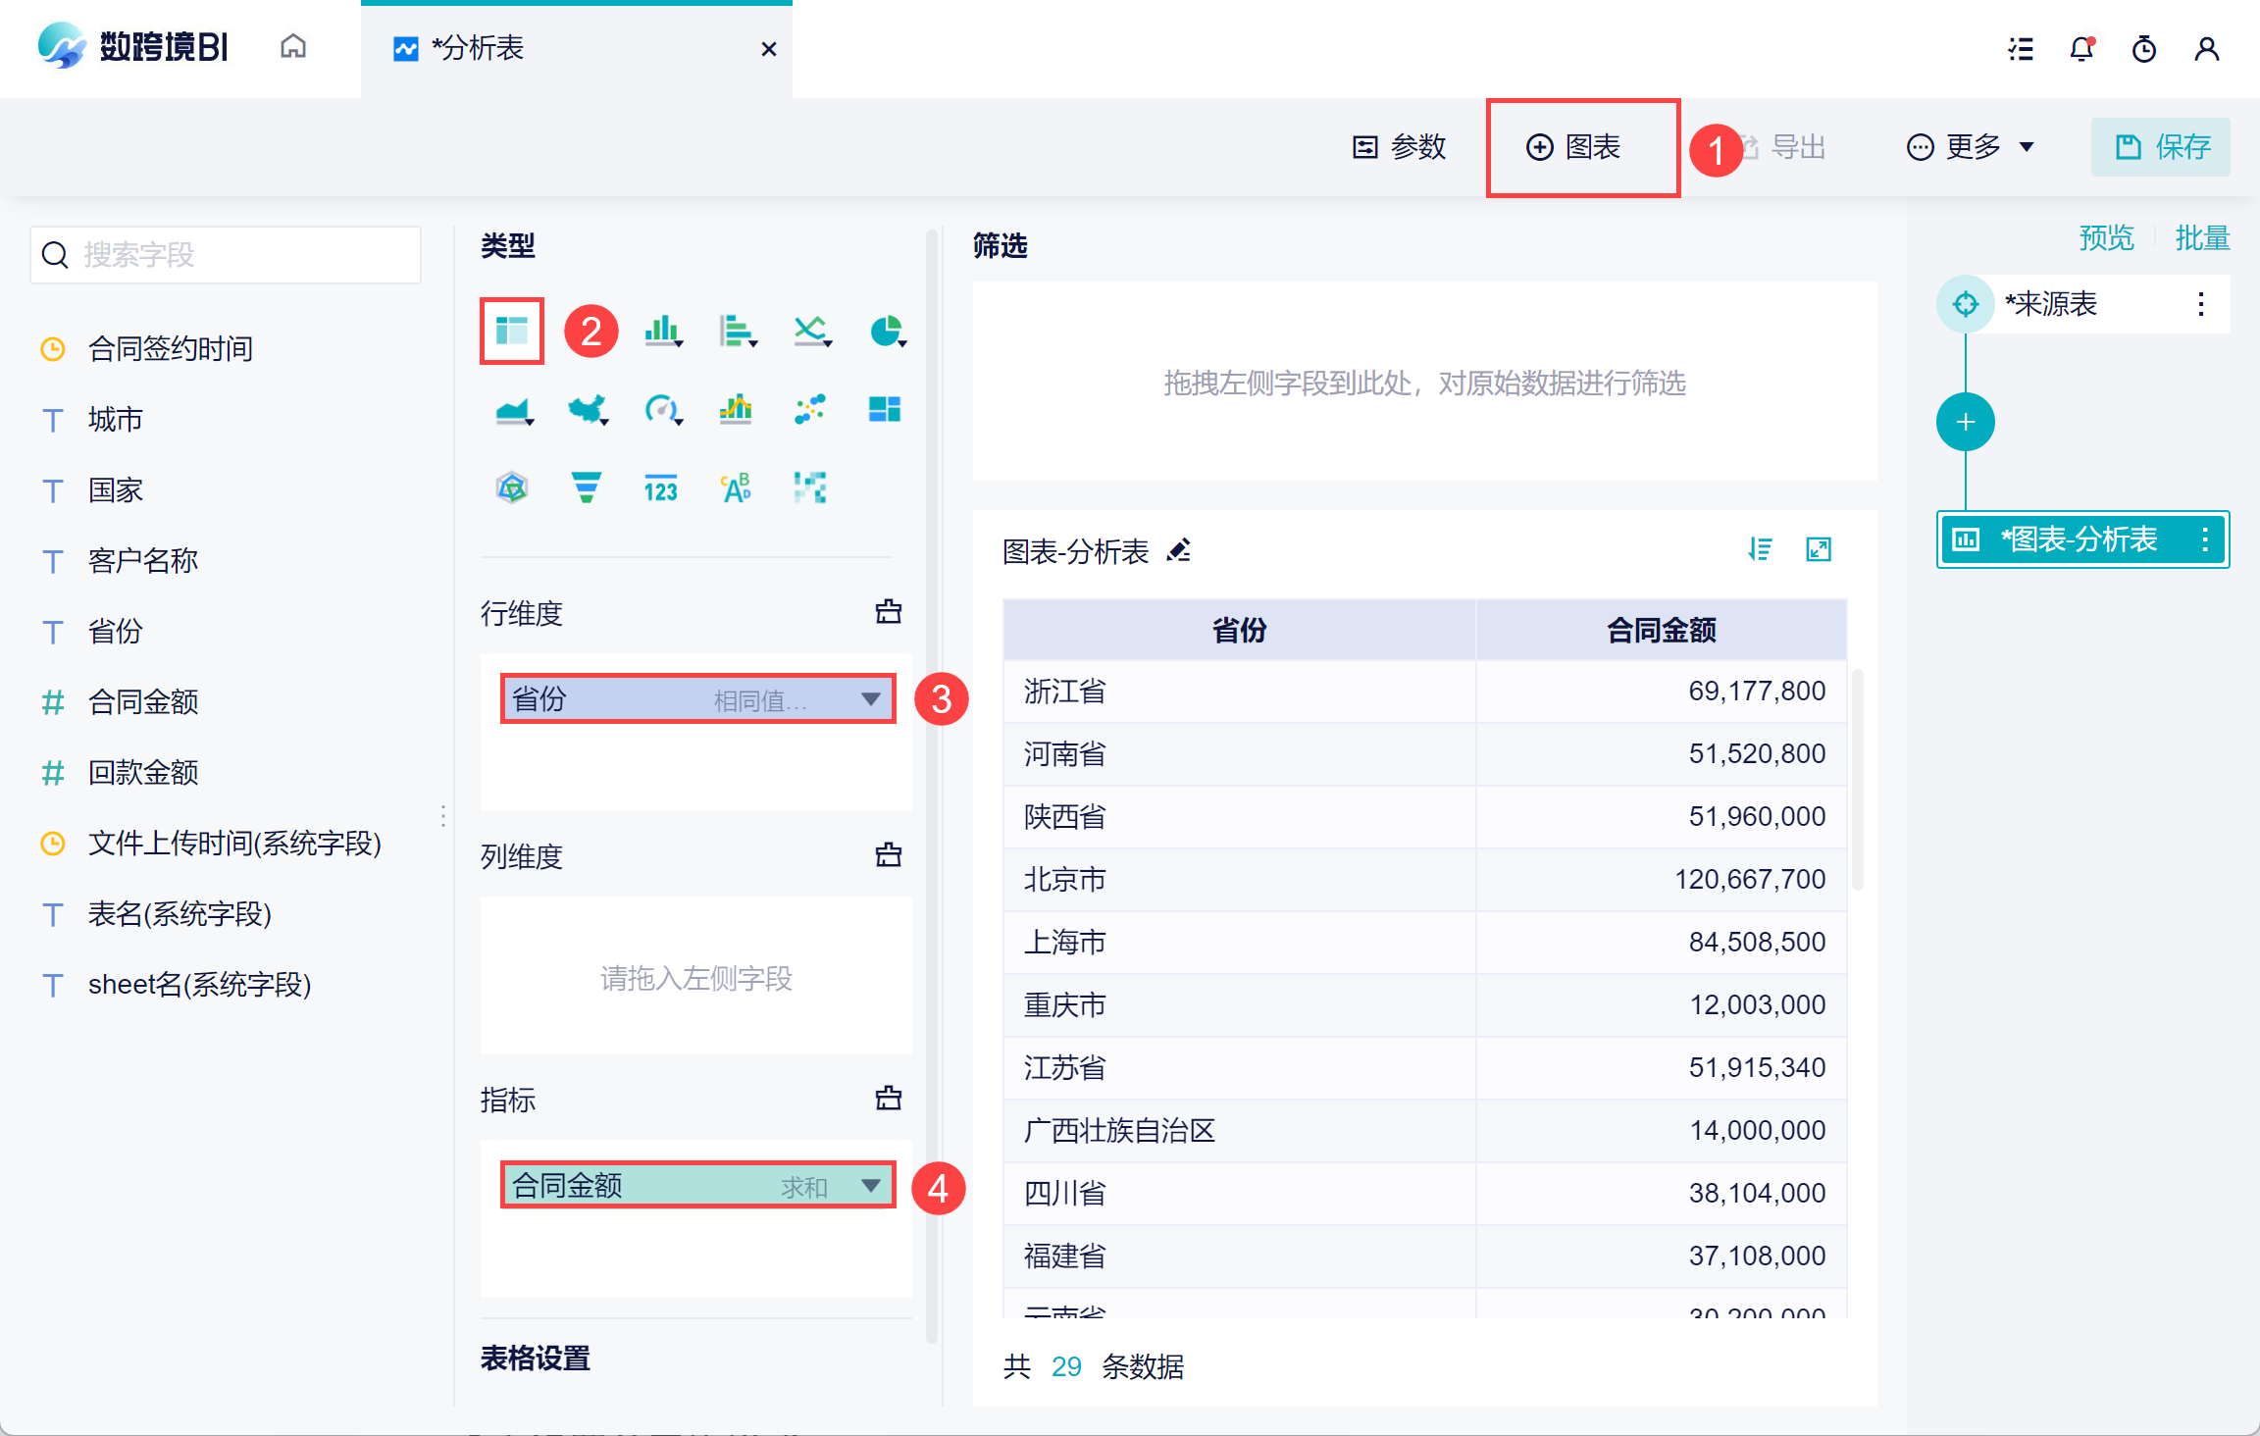This screenshot has width=2260, height=1436.
Task: Click the KPI number card icon
Action: pyautogui.click(x=660, y=487)
